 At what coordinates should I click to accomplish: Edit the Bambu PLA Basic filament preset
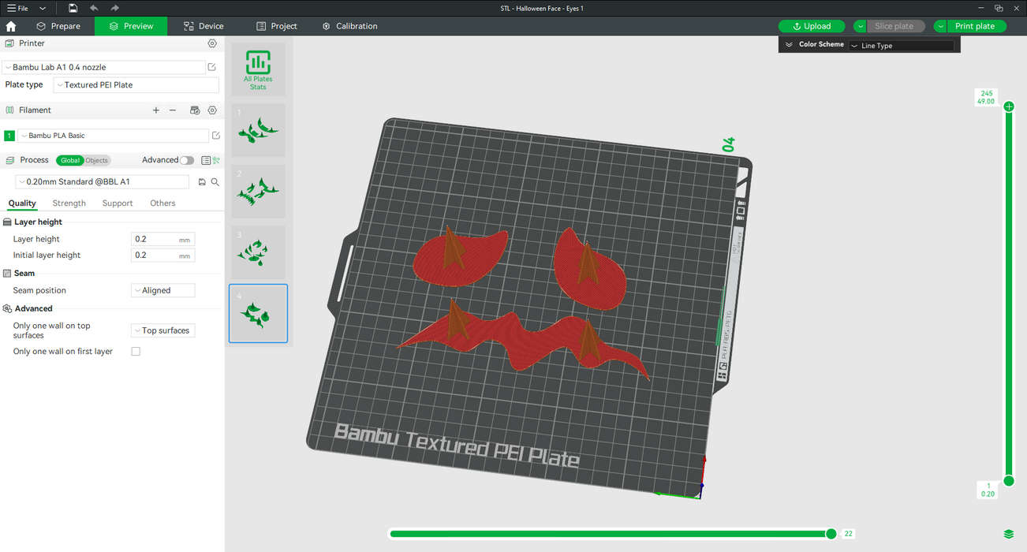[x=216, y=136]
